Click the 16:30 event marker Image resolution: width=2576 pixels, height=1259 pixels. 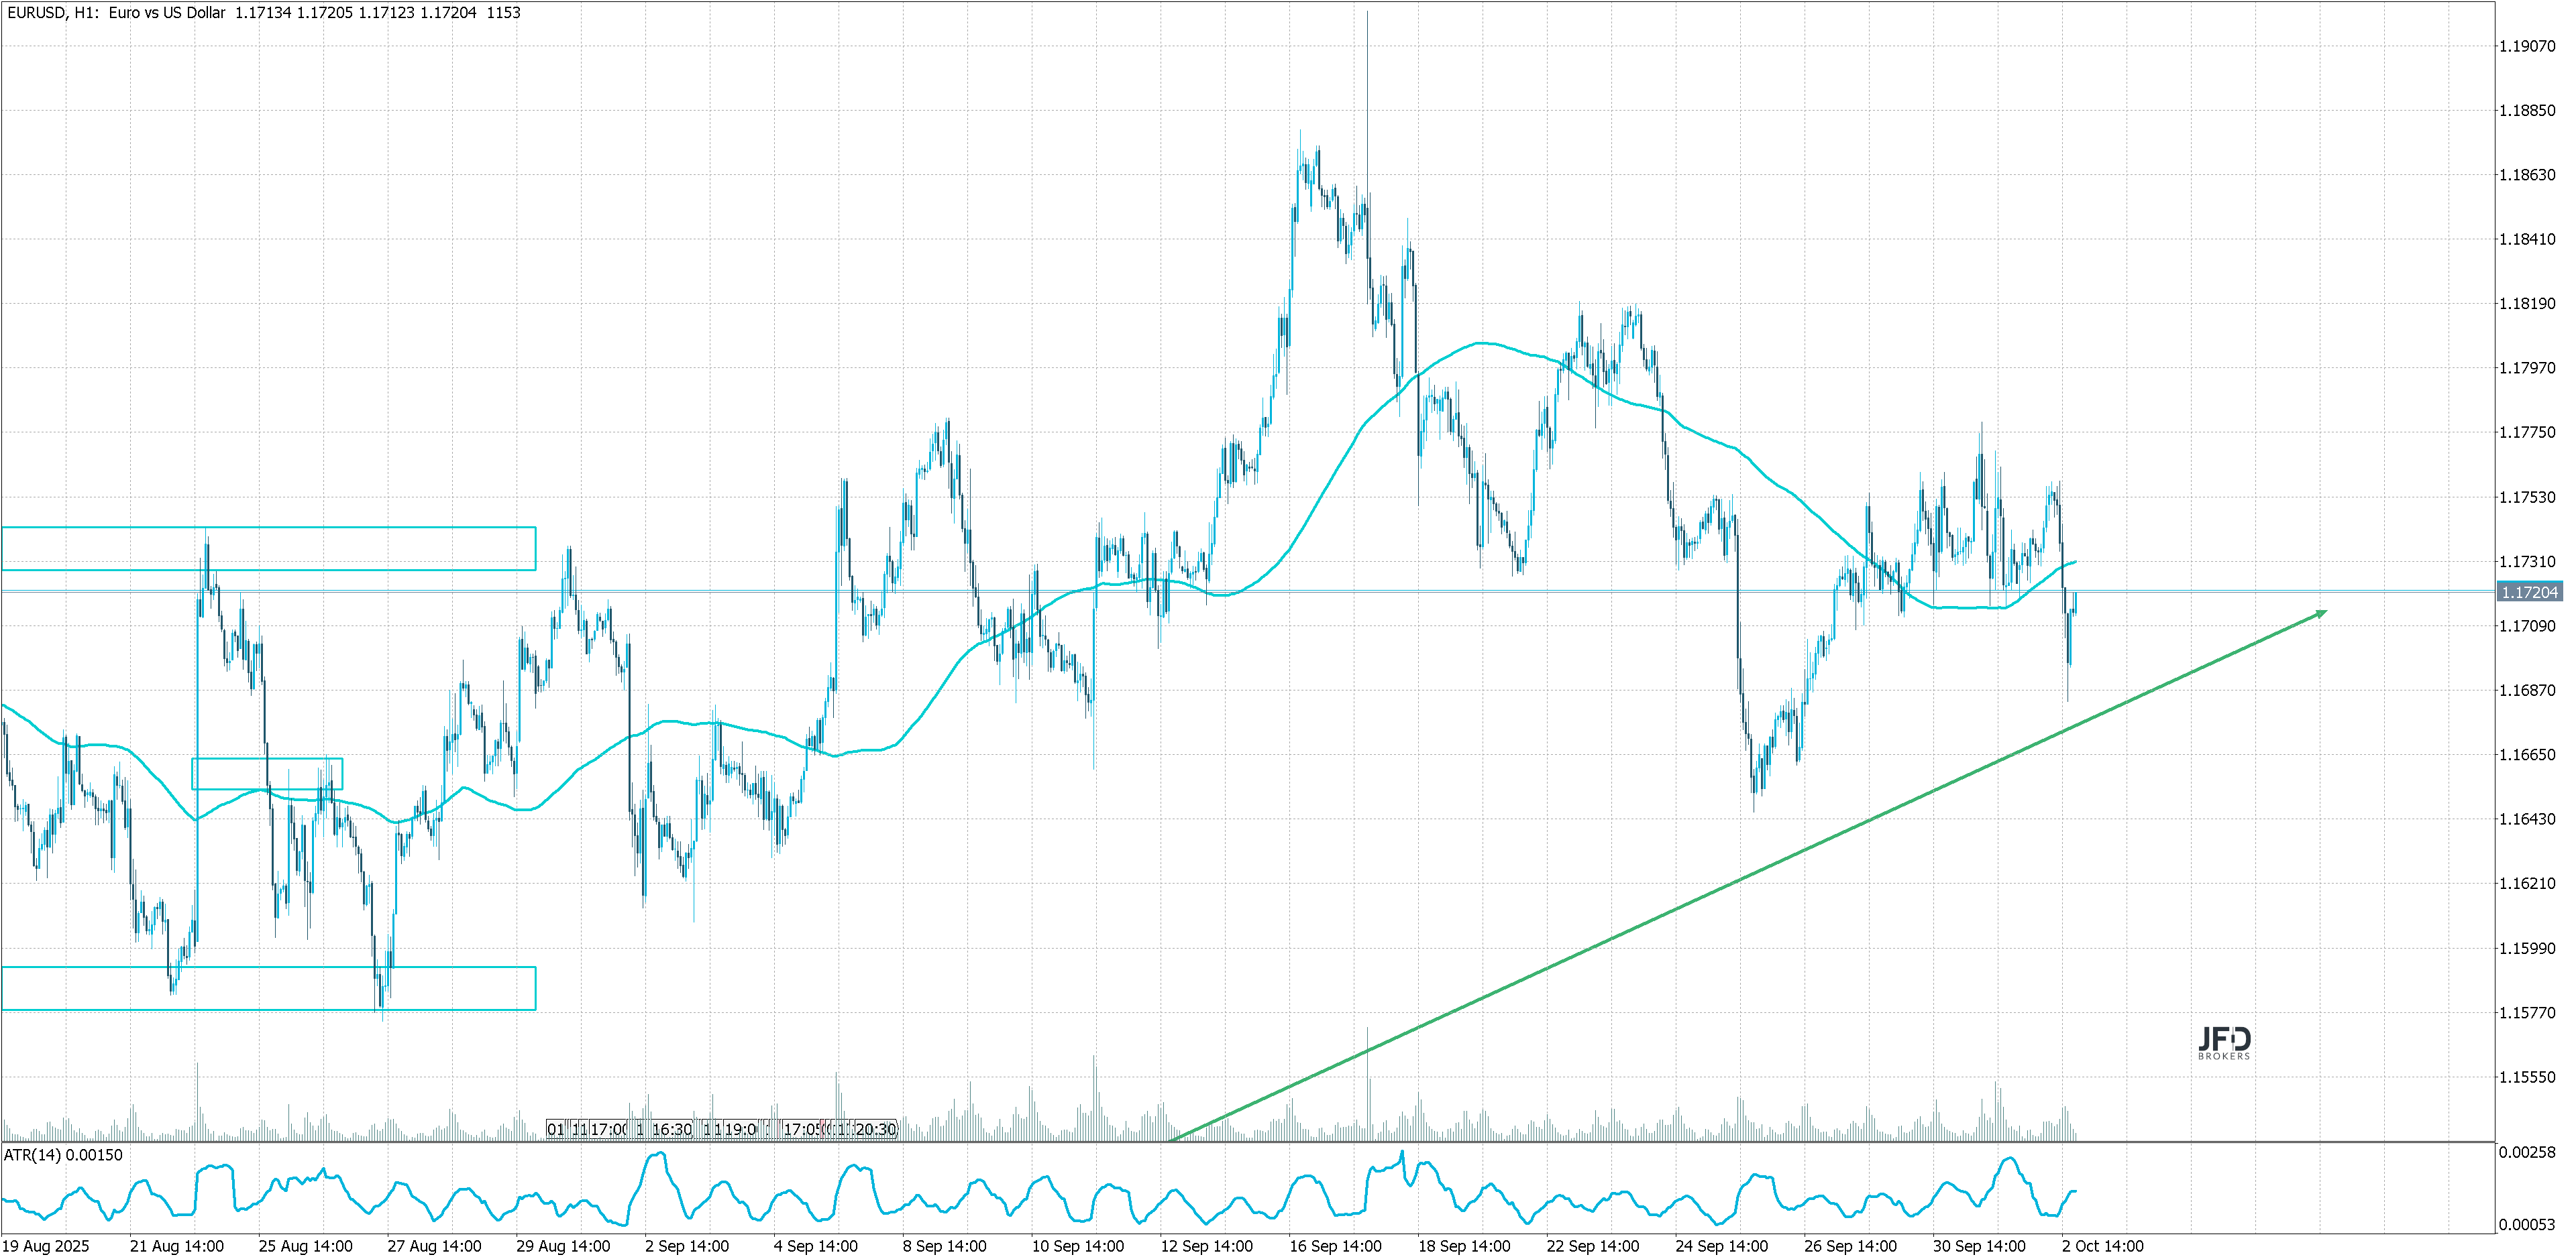pos(671,1129)
